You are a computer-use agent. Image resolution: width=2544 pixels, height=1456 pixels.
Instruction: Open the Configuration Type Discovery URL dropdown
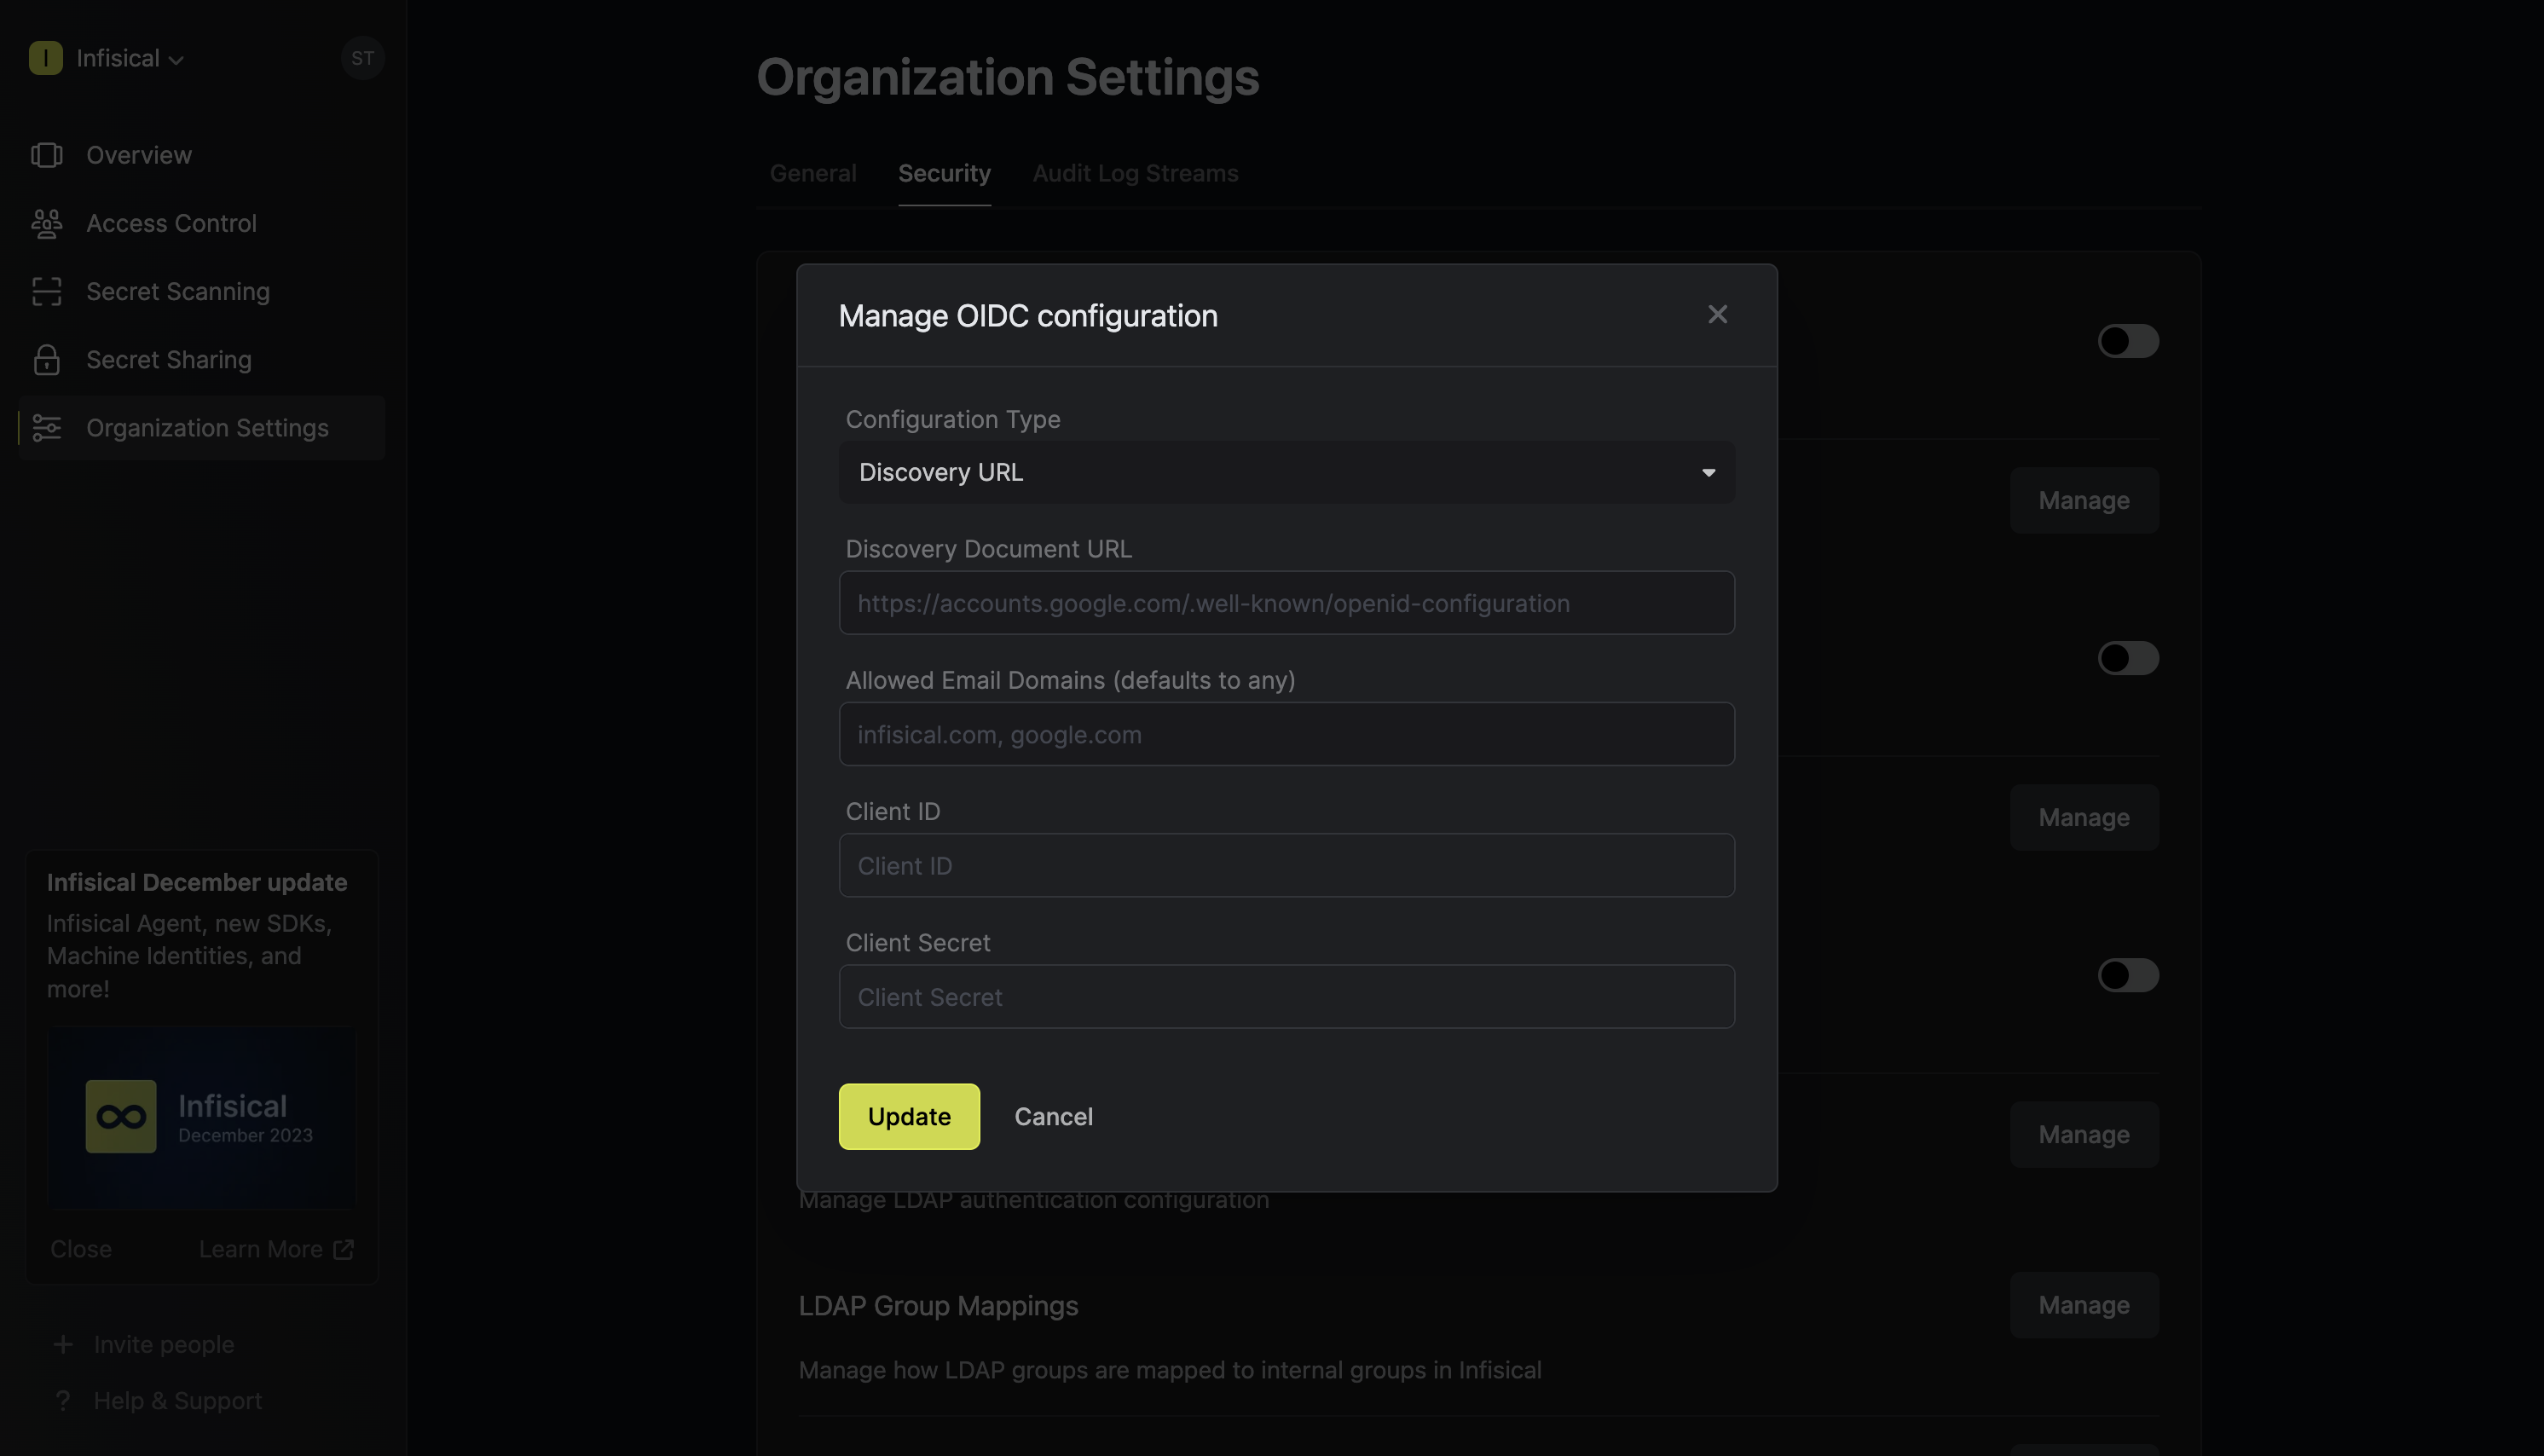(x=1287, y=472)
